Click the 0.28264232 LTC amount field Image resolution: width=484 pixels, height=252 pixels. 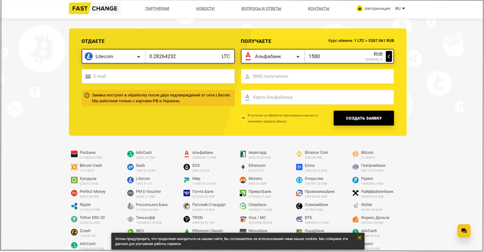190,56
